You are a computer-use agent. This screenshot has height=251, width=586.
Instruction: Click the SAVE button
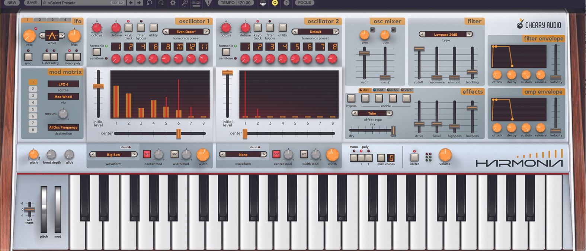click(x=32, y=3)
